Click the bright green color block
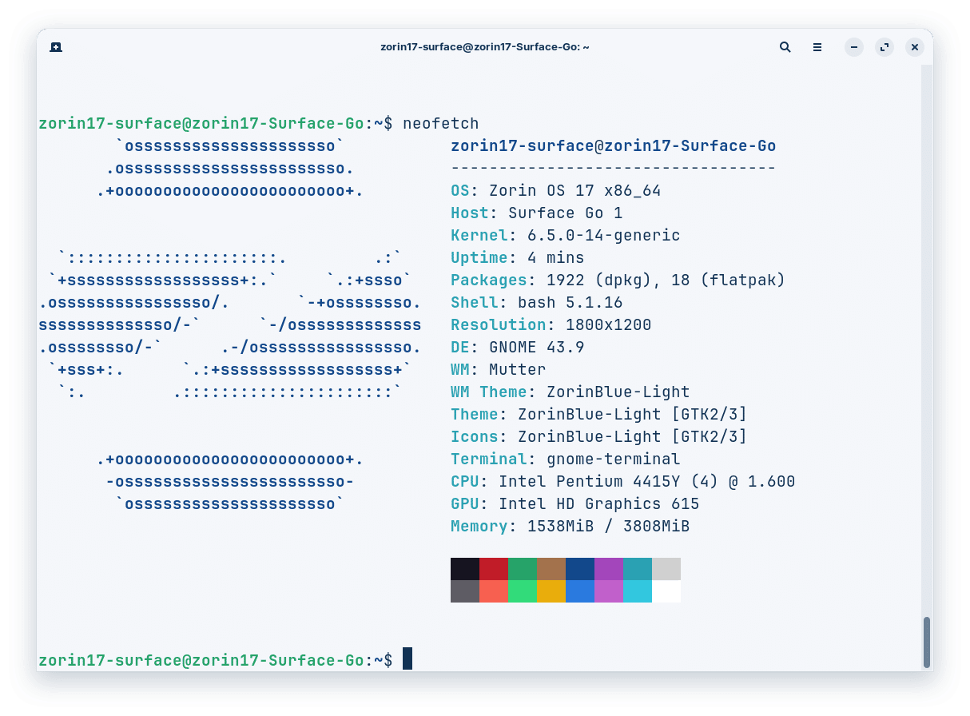The image size is (970, 716). [523, 591]
